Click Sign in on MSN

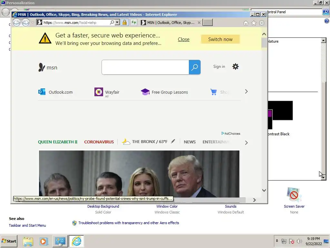click(x=219, y=67)
